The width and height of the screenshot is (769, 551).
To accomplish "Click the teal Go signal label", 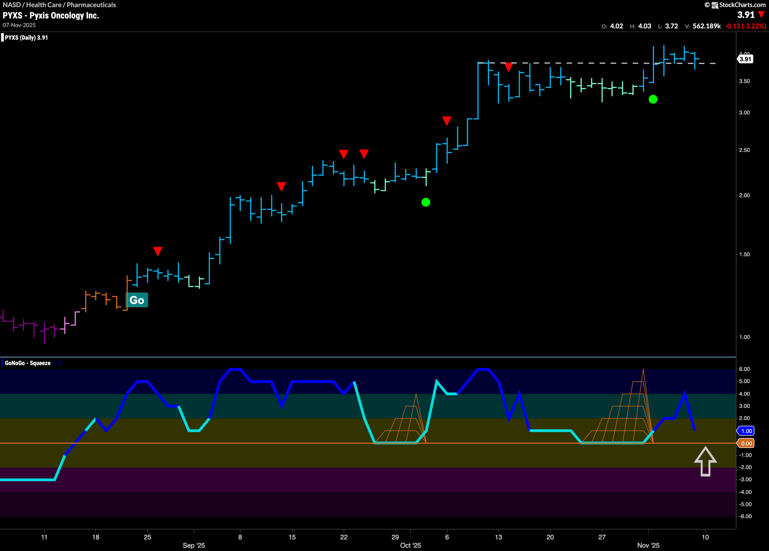I will 137,300.
